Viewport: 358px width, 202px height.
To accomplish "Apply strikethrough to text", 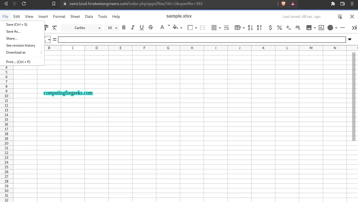I will [x=151, y=28].
